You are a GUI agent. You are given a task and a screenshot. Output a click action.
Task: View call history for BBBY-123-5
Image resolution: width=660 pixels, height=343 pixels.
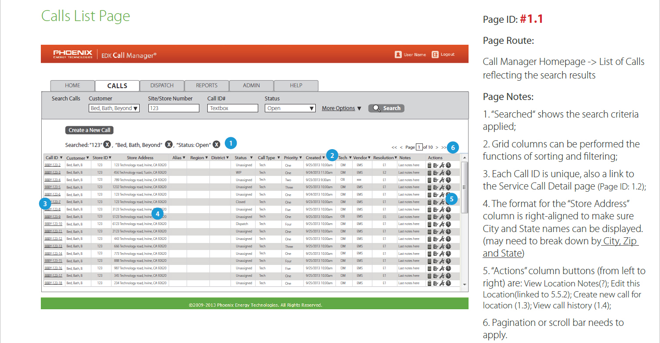coord(448,187)
